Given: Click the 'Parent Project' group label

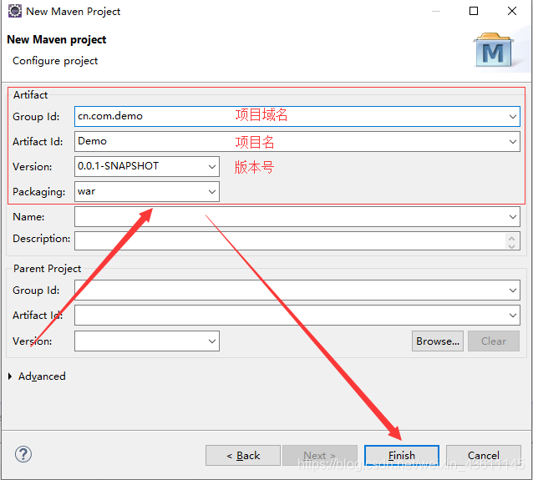Looking at the screenshot, I should tap(48, 269).
